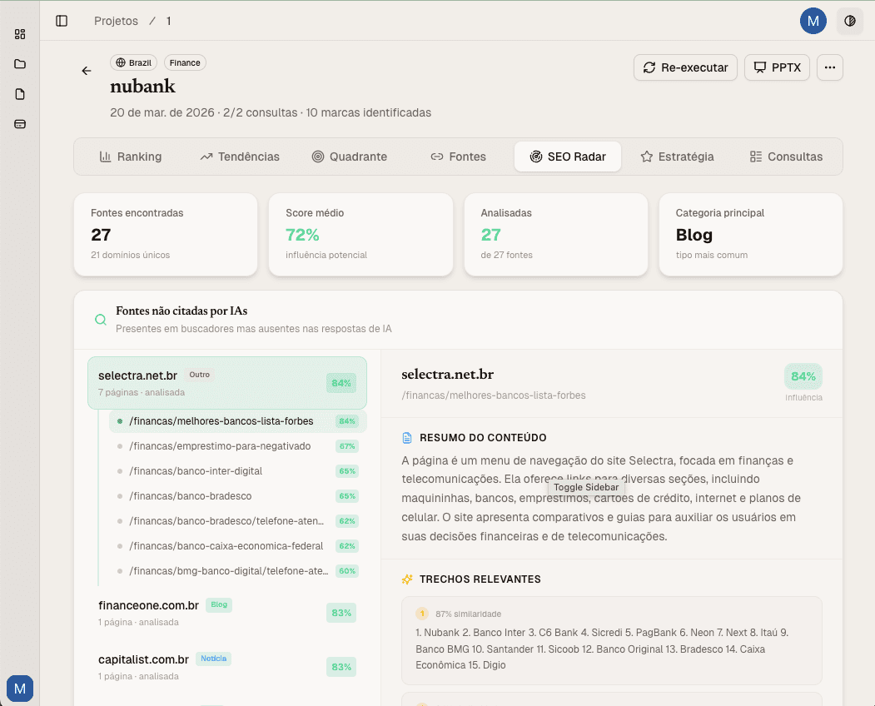The width and height of the screenshot is (875, 706).
Task: Click the Projetos breadcrumb link
Action: (116, 21)
